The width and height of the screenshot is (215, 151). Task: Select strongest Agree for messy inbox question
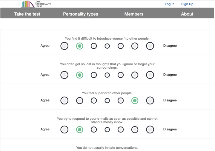click(x=64, y=130)
